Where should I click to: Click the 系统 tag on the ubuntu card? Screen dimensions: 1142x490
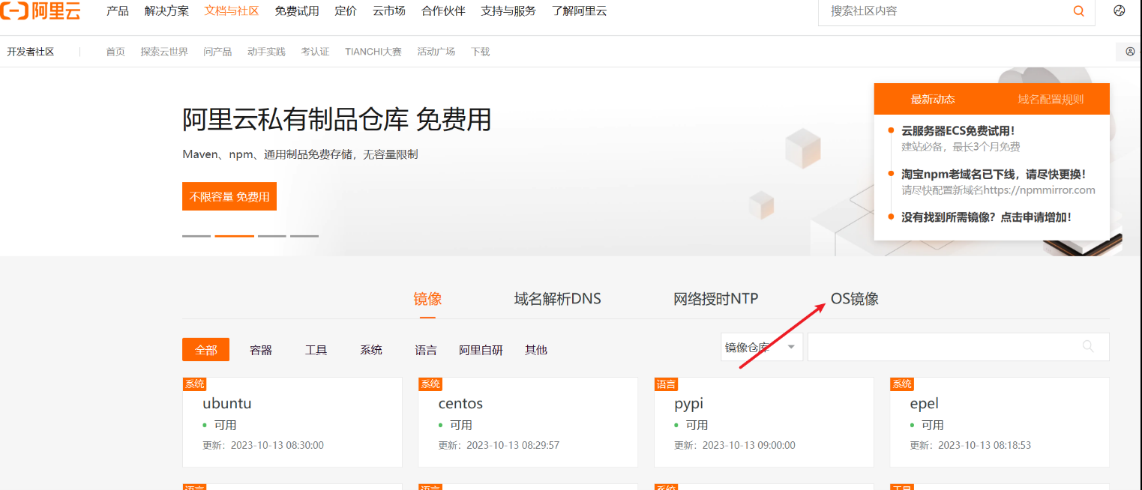click(x=194, y=384)
